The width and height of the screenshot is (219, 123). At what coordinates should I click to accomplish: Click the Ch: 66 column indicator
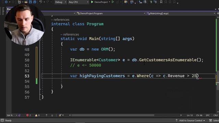(199, 115)
